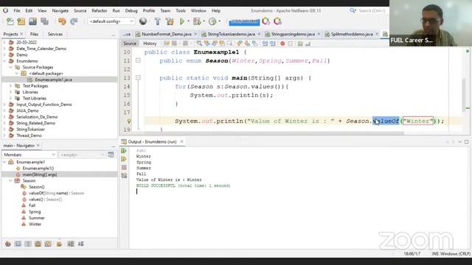Collapse the Season node in Navigator
Viewport: 472px width, 265px height.
pos(10,180)
